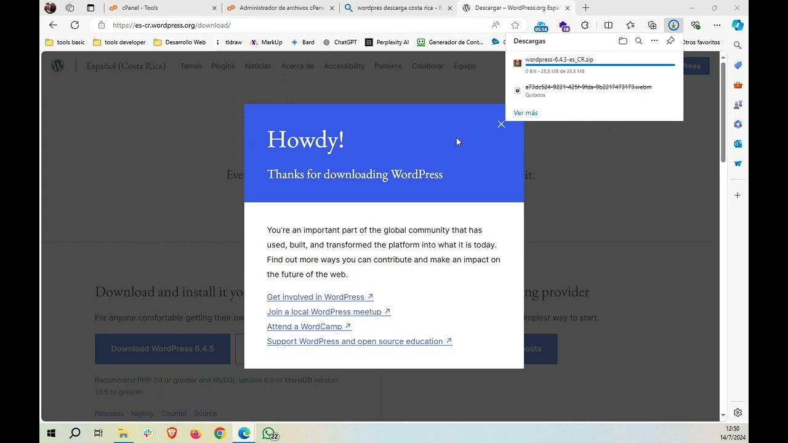
Task: Click the Download WordPress 6.4.5 button
Action: (163, 349)
